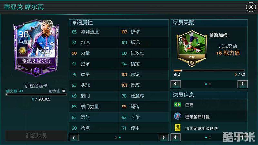Click the gold hexagon badge on player card
The image size is (258, 145).
(x=23, y=50)
